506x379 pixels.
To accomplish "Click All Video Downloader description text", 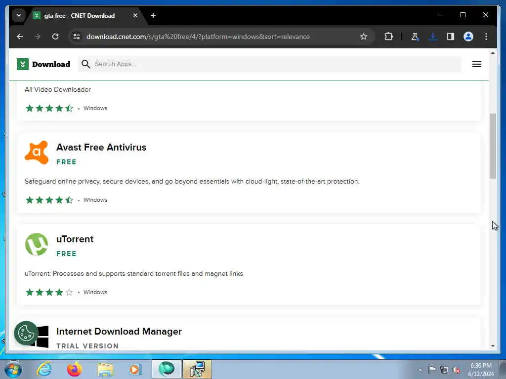I will (x=58, y=90).
